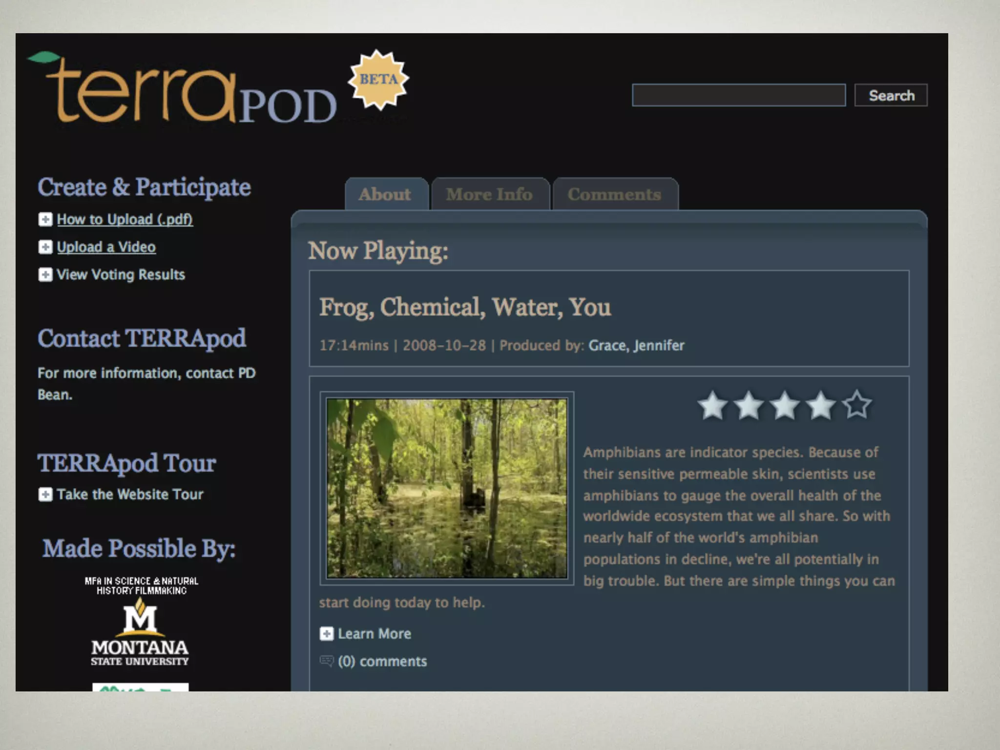Viewport: 1000px width, 750px height.
Task: Click the BETA starburst badge
Action: tap(378, 80)
